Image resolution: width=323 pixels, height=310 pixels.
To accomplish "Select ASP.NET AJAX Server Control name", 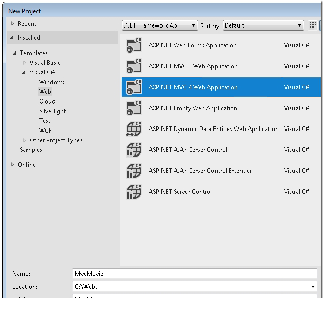I will tap(187, 150).
